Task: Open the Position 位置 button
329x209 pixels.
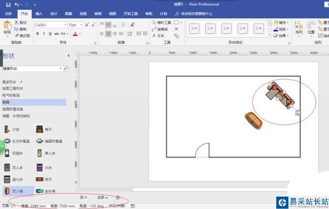Action: pos(311,29)
